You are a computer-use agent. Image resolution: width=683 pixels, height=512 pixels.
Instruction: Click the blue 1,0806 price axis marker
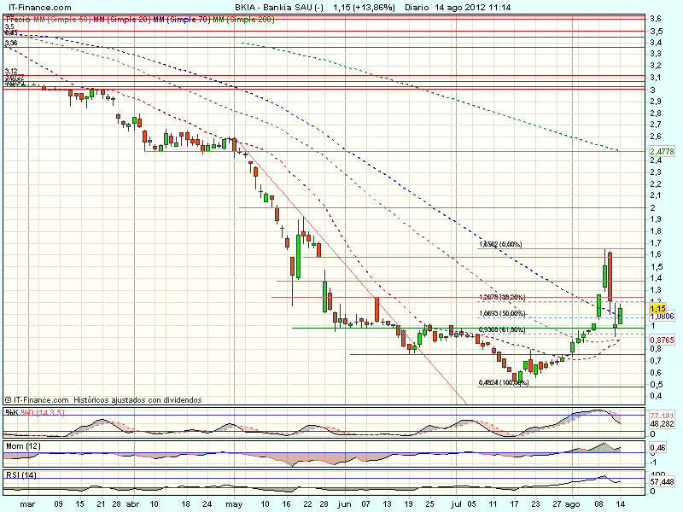pyautogui.click(x=662, y=317)
